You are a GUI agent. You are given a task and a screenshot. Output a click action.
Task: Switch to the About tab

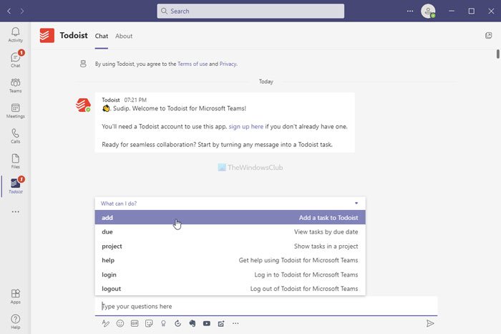[124, 36]
